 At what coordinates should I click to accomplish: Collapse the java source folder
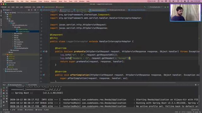point(9,23)
